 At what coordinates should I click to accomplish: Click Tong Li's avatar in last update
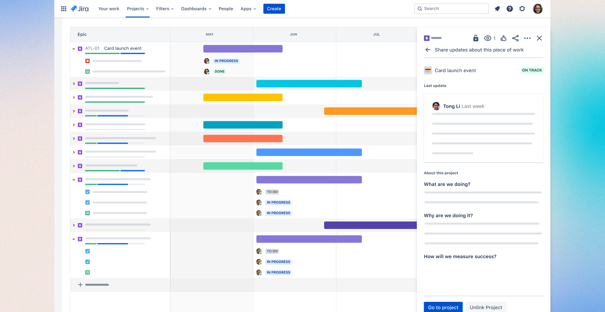pyautogui.click(x=436, y=106)
